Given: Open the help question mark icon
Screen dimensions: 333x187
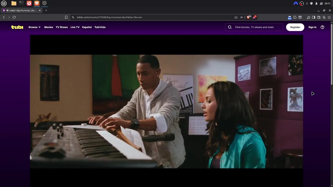Looking at the screenshot, I should click(x=322, y=27).
